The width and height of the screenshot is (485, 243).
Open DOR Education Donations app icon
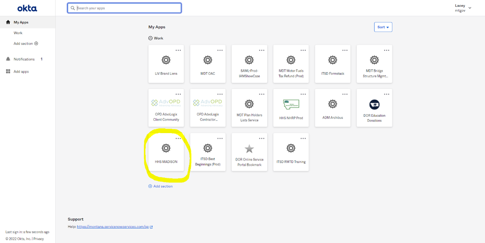(374, 105)
